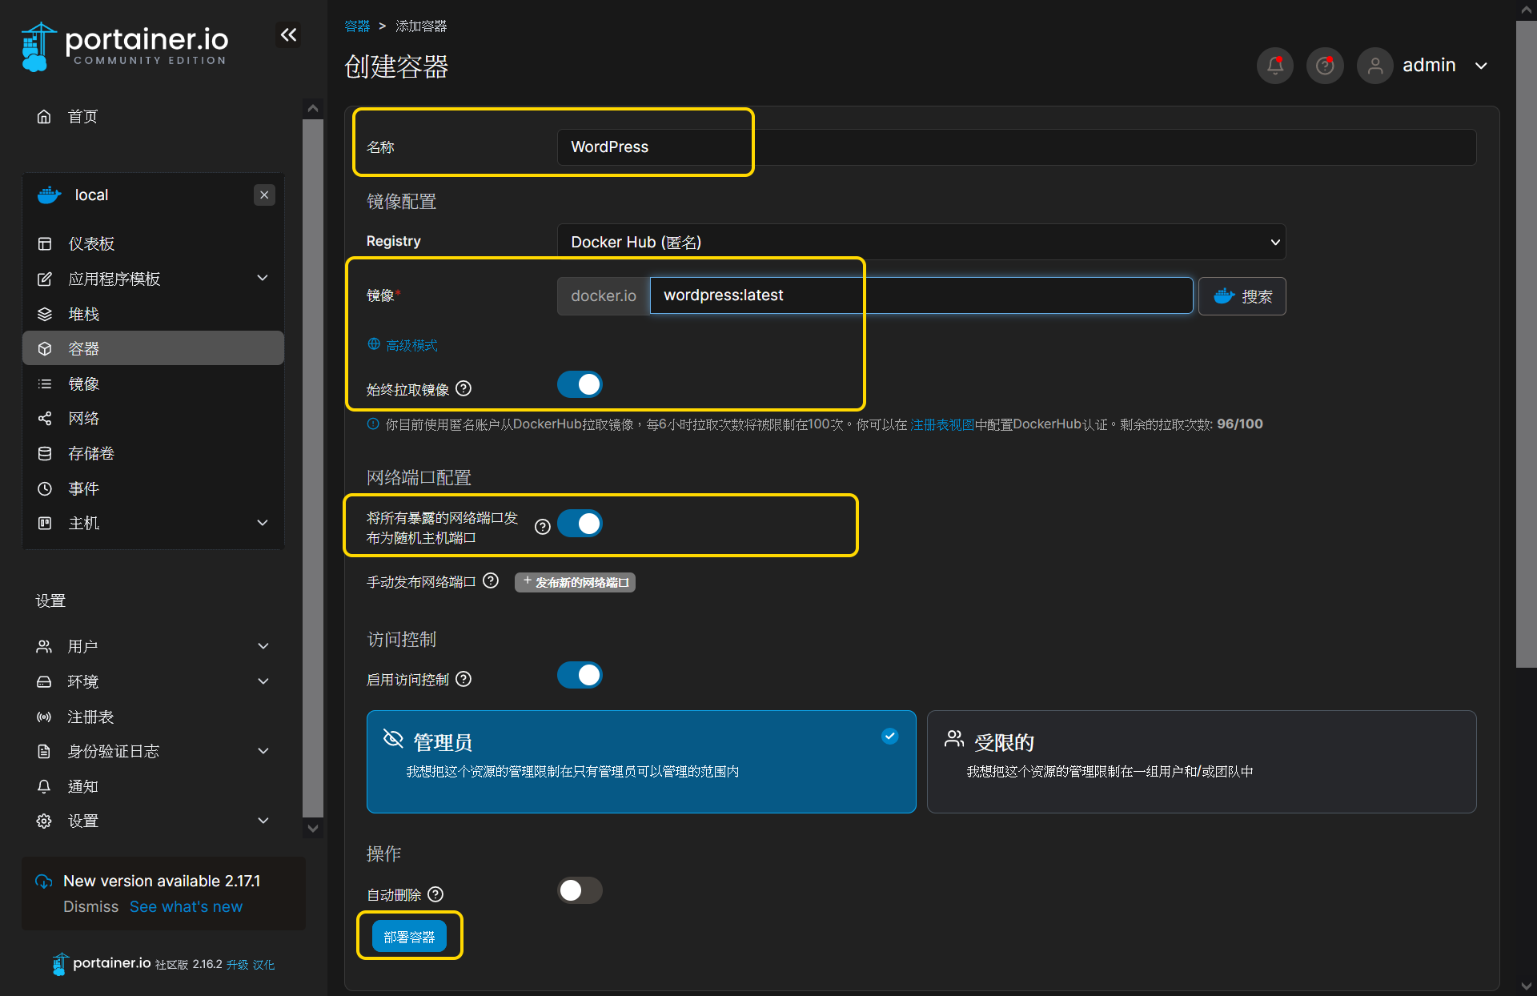Screen dimensions: 1537x996
Task: Select 容器 in the sidebar
Action: (152, 348)
